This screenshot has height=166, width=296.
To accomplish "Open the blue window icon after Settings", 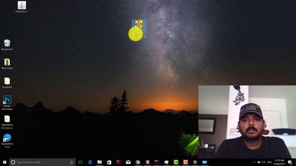I will 204,162.
